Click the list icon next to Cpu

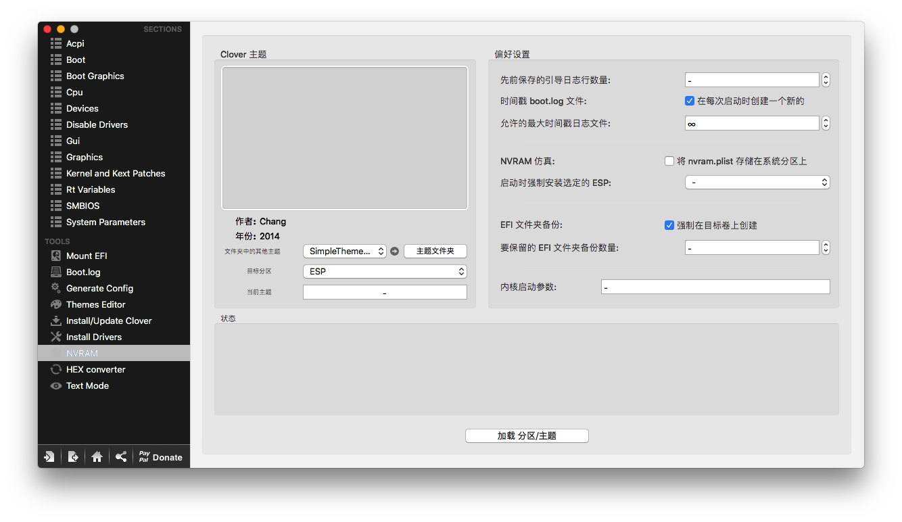pyautogui.click(x=56, y=92)
